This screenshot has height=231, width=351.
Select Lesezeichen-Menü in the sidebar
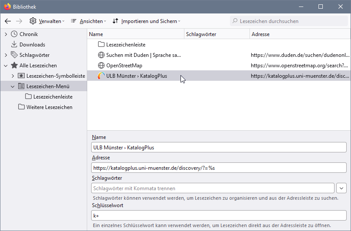48,86
